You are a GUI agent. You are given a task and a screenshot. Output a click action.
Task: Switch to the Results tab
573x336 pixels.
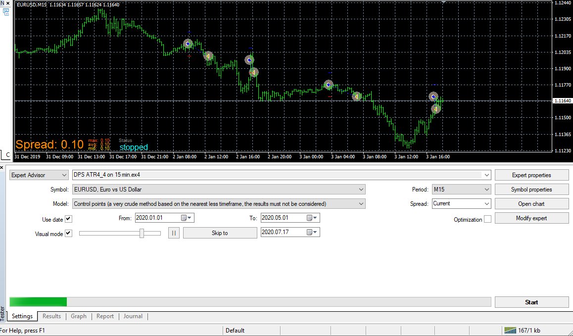click(51, 316)
